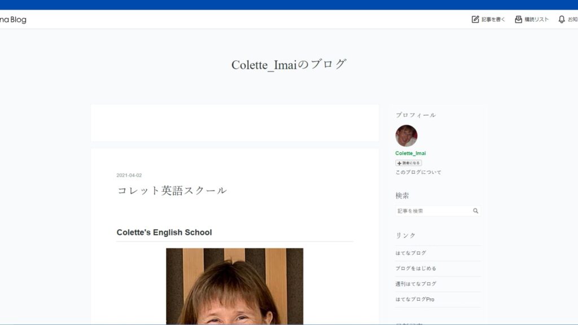The width and height of the screenshot is (578, 325).
Task: Open はてなブログPro sidebar link
Action: coord(415,299)
